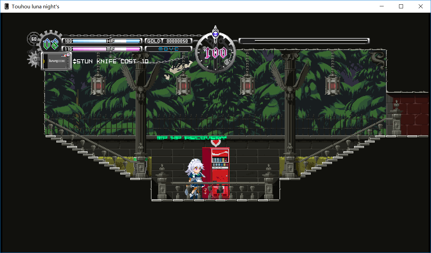
Task: Click the pink MP bar gauge
Action: [102, 49]
